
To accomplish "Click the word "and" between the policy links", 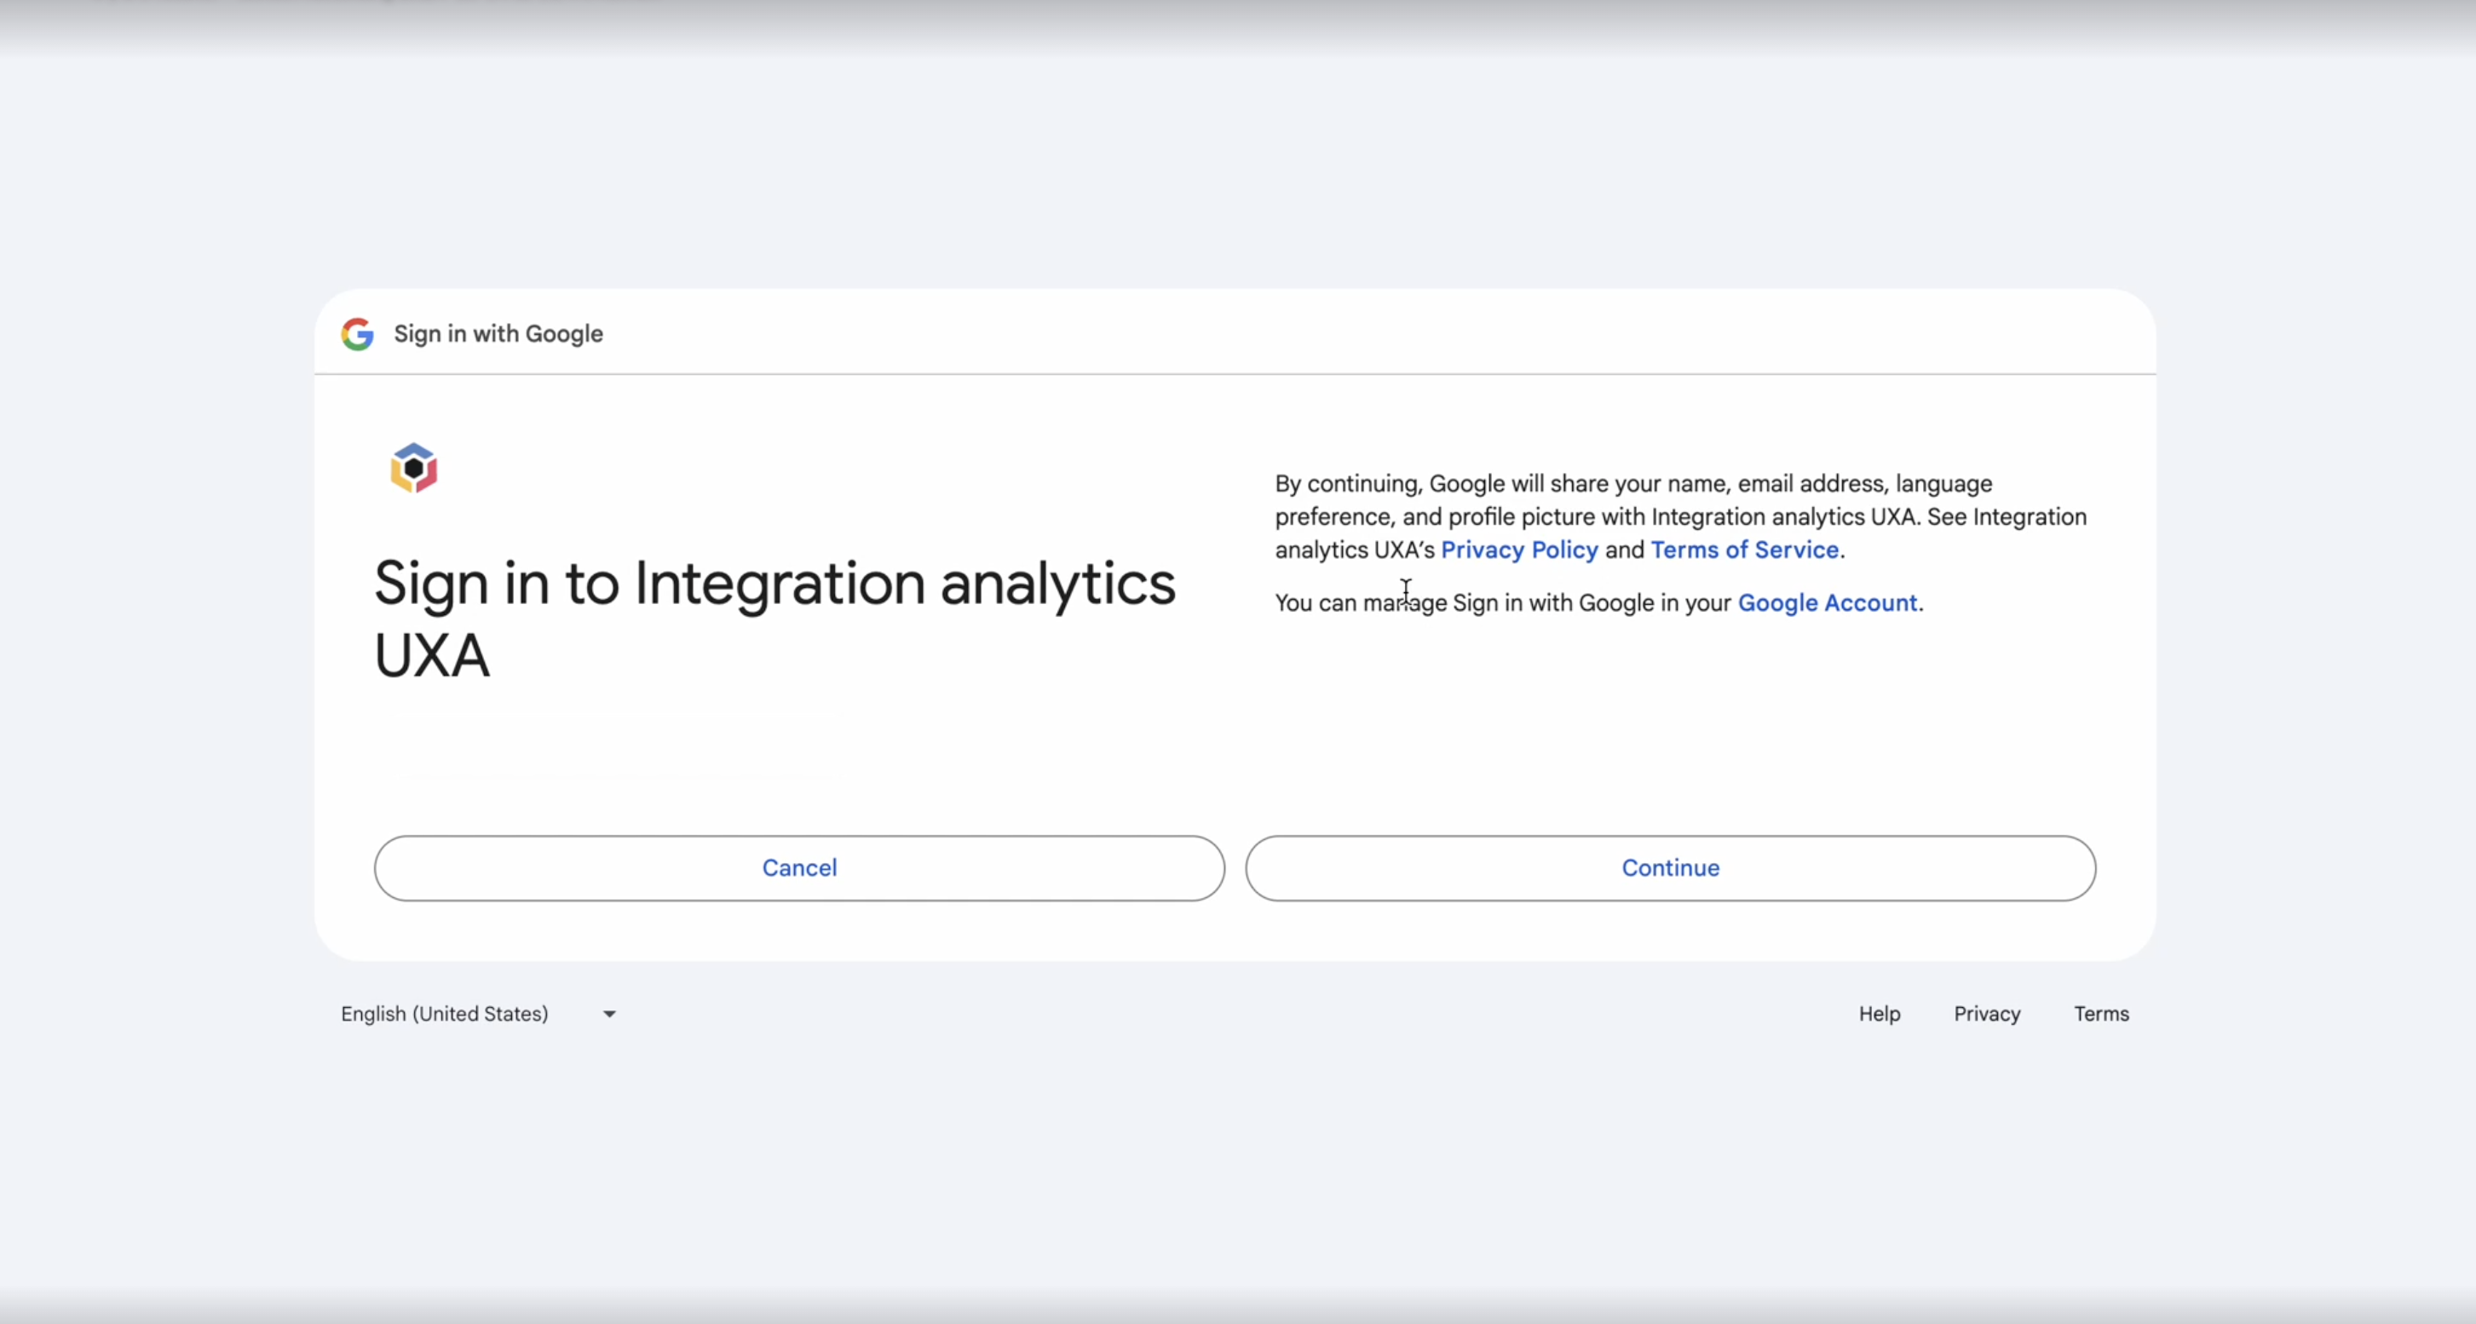I will click(1624, 550).
